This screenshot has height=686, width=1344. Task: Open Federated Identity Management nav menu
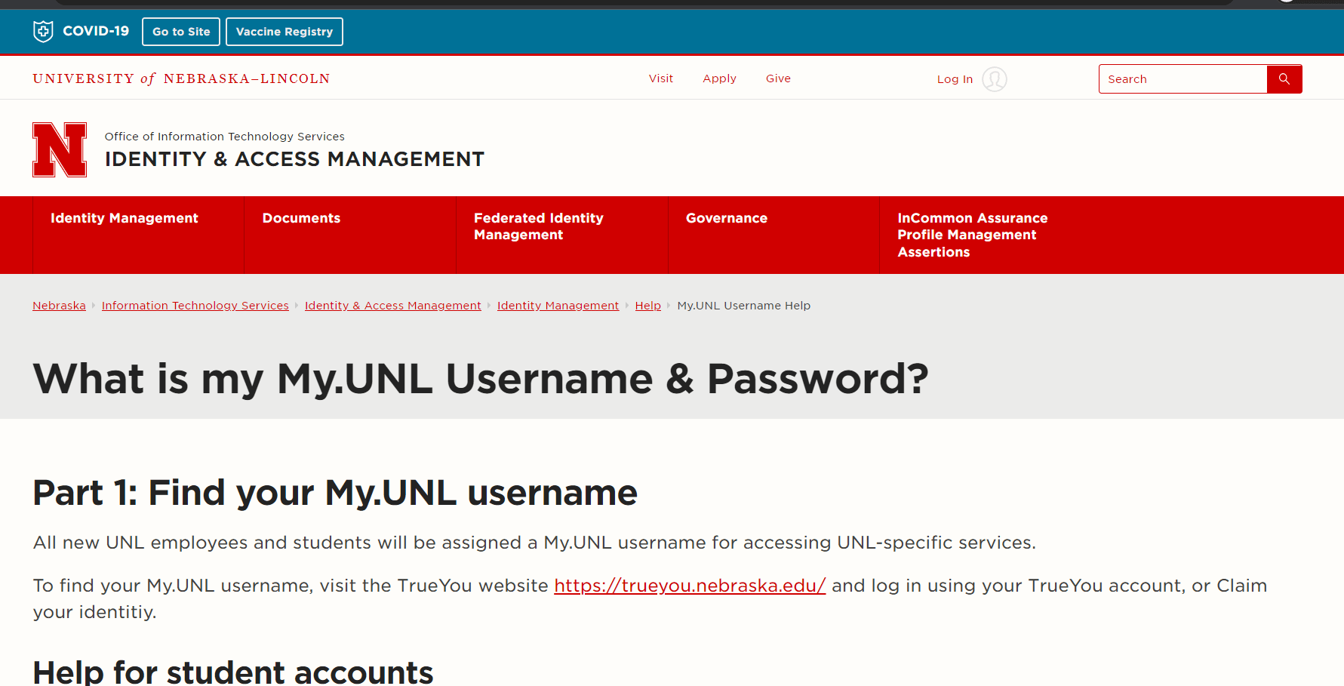click(x=539, y=226)
